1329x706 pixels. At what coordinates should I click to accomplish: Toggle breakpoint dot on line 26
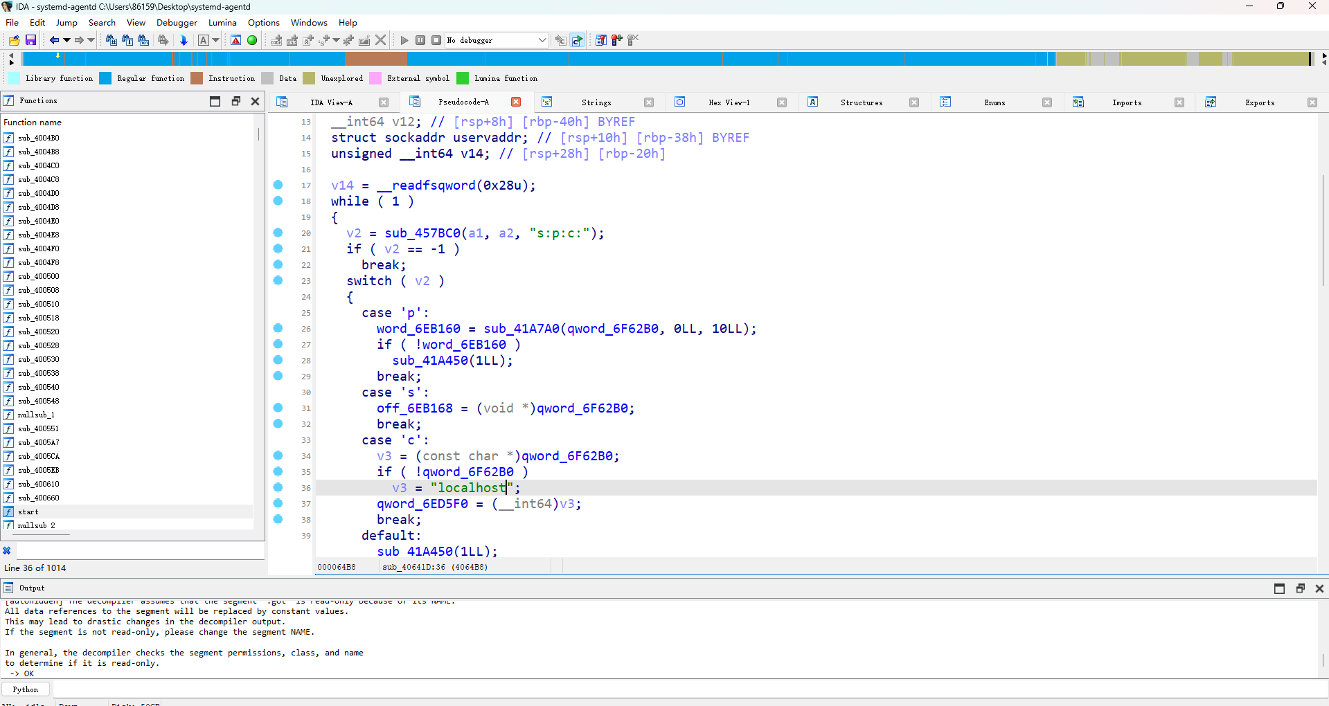(x=278, y=328)
